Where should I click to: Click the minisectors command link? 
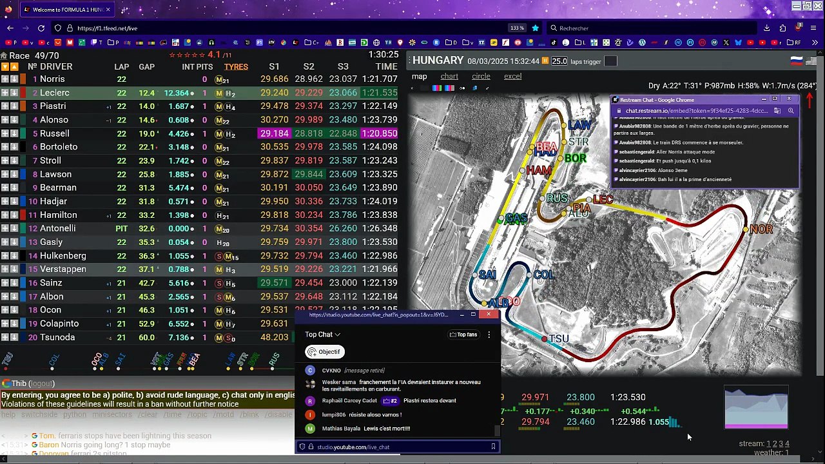[112, 414]
